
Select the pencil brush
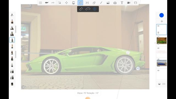point(12,21)
